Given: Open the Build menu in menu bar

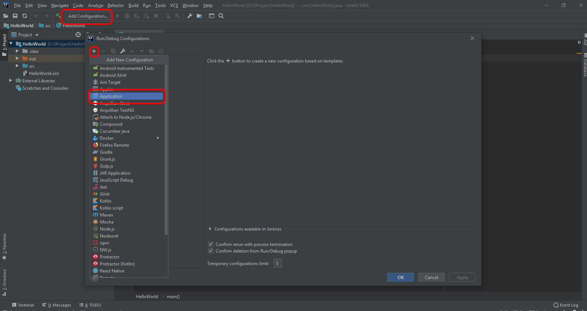Looking at the screenshot, I should point(133,6).
